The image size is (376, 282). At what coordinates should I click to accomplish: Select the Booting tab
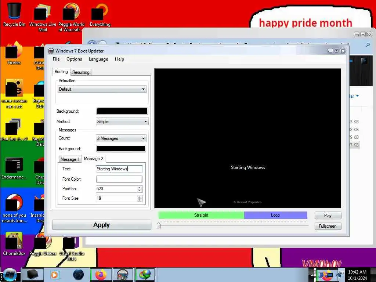[61, 72]
